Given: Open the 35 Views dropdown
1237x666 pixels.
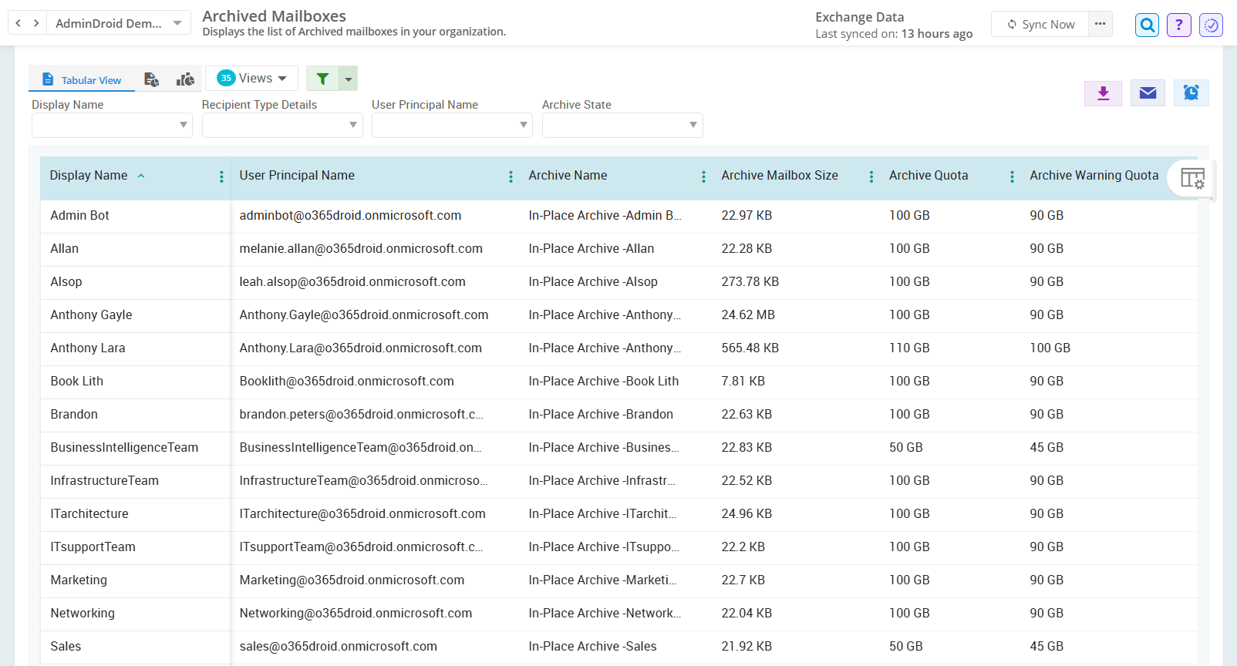Looking at the screenshot, I should point(251,78).
